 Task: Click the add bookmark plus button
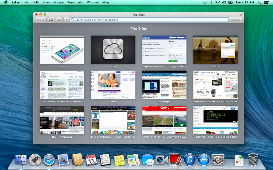67,20
